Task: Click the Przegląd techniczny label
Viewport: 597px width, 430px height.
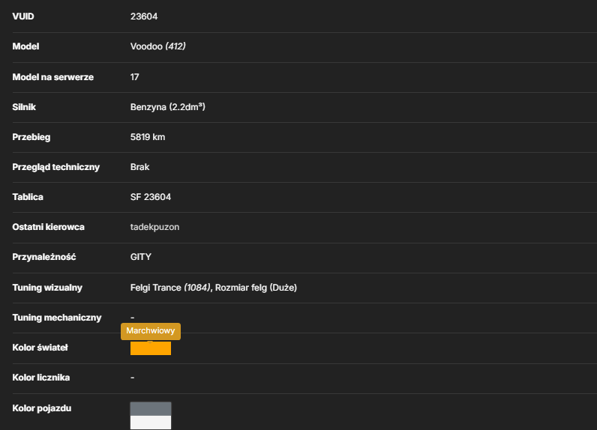Action: coord(56,167)
